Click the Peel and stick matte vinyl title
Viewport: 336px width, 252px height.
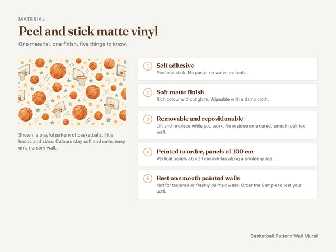88,31
